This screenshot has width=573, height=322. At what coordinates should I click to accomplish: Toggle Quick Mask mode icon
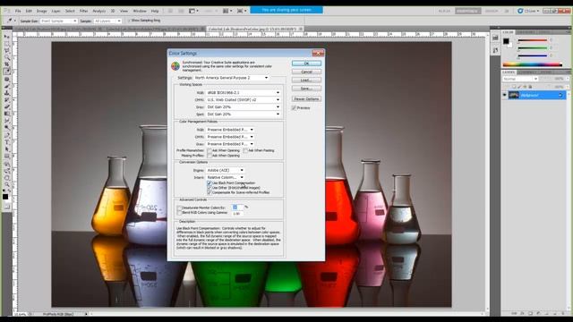click(6, 207)
